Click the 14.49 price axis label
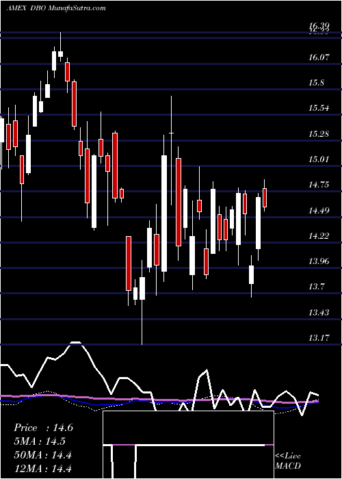342x479 pixels. coord(319,211)
